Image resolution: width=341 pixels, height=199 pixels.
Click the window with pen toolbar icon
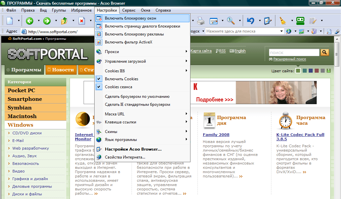pos(213,21)
